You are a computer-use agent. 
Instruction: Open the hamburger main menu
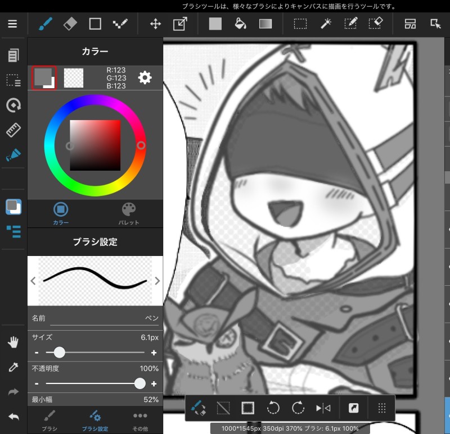[12, 24]
